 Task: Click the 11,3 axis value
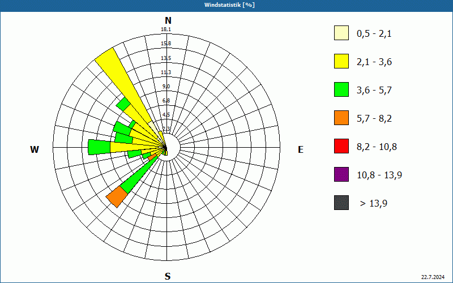(x=166, y=72)
